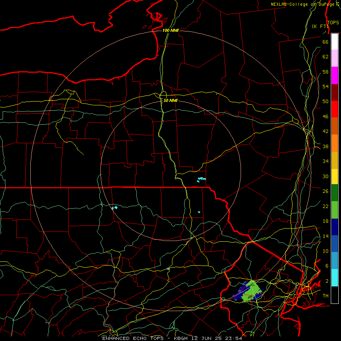Image resolution: width=341 pixels, height=341 pixels.
Task: Select the 10 scale label
Action: click(x=325, y=251)
